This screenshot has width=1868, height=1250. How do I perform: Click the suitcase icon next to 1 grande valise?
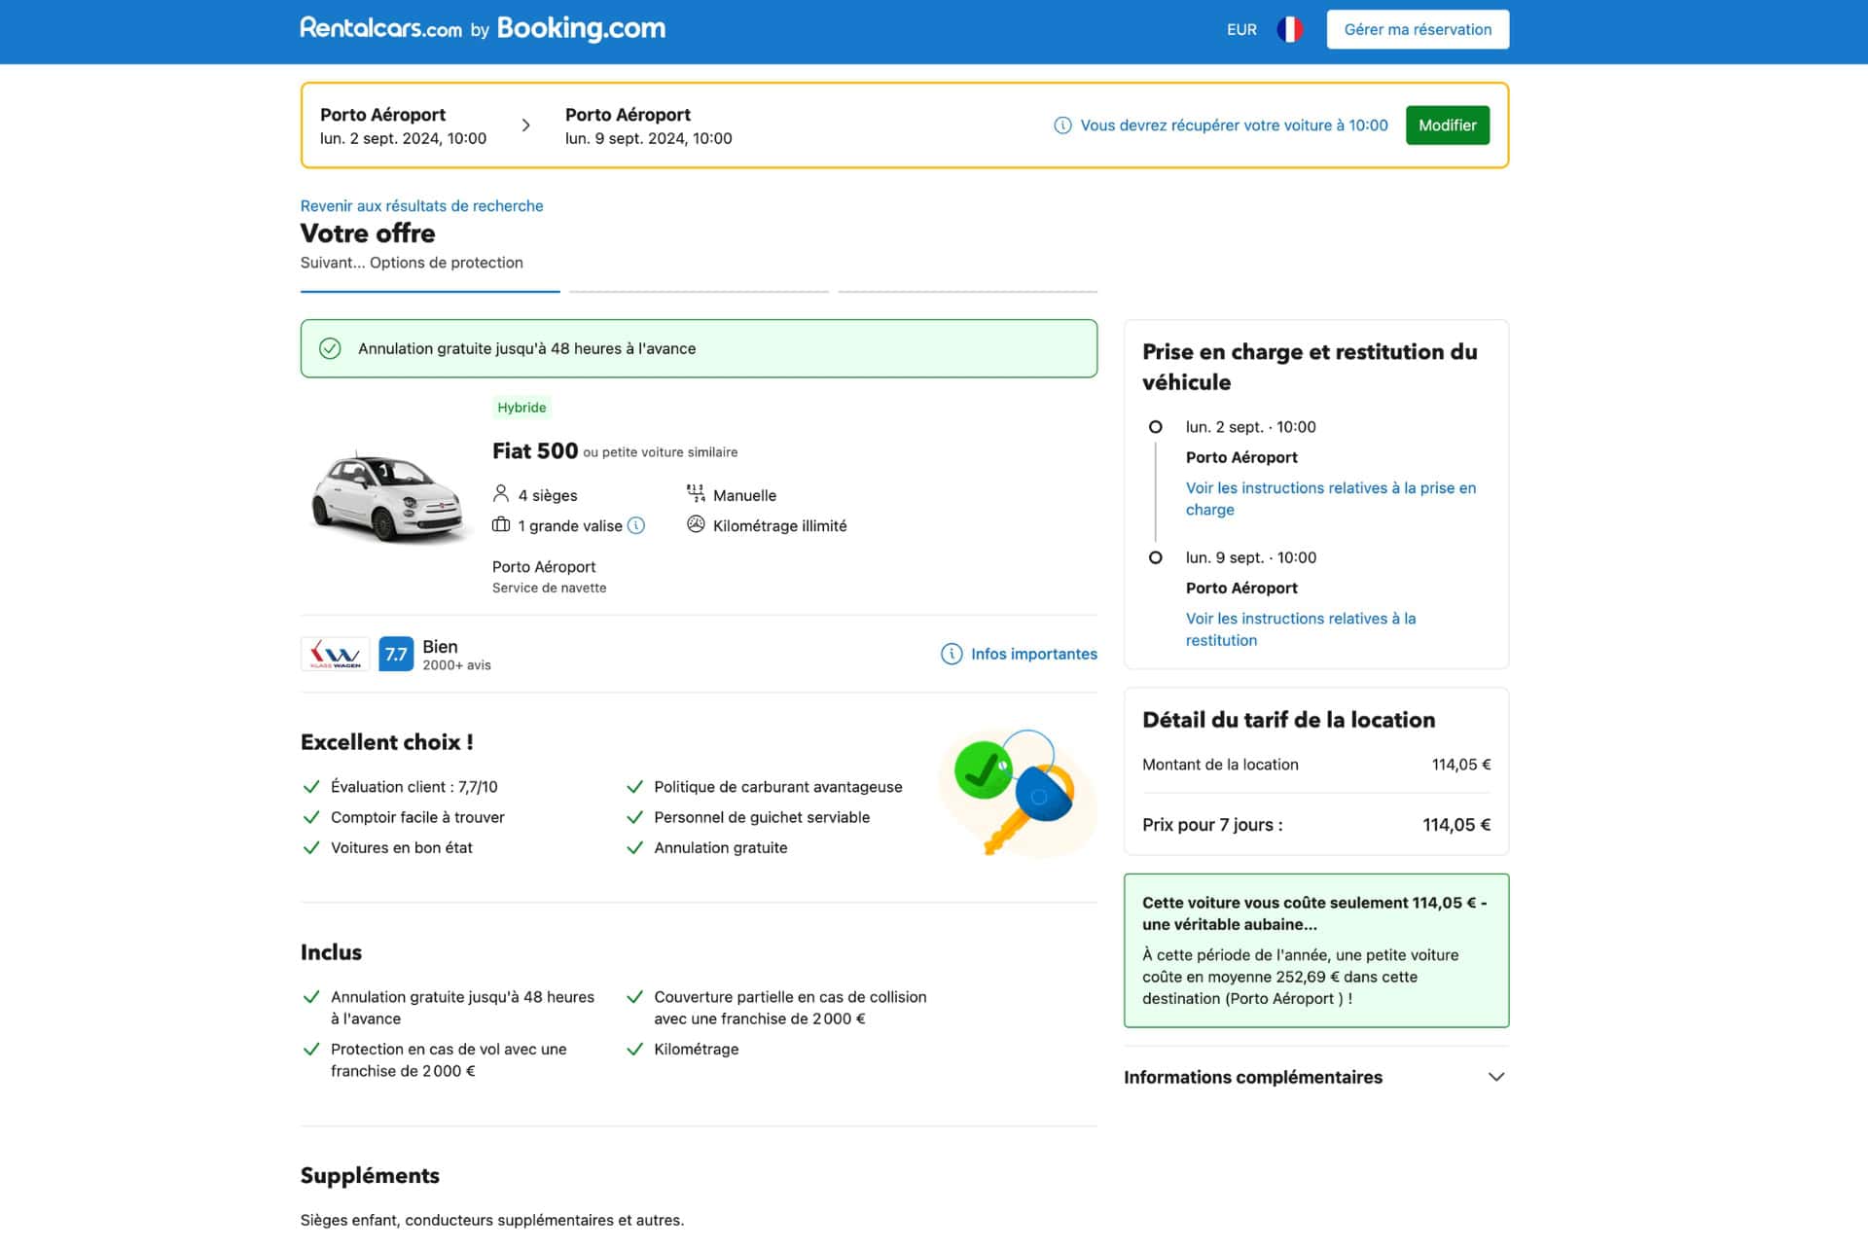501,525
